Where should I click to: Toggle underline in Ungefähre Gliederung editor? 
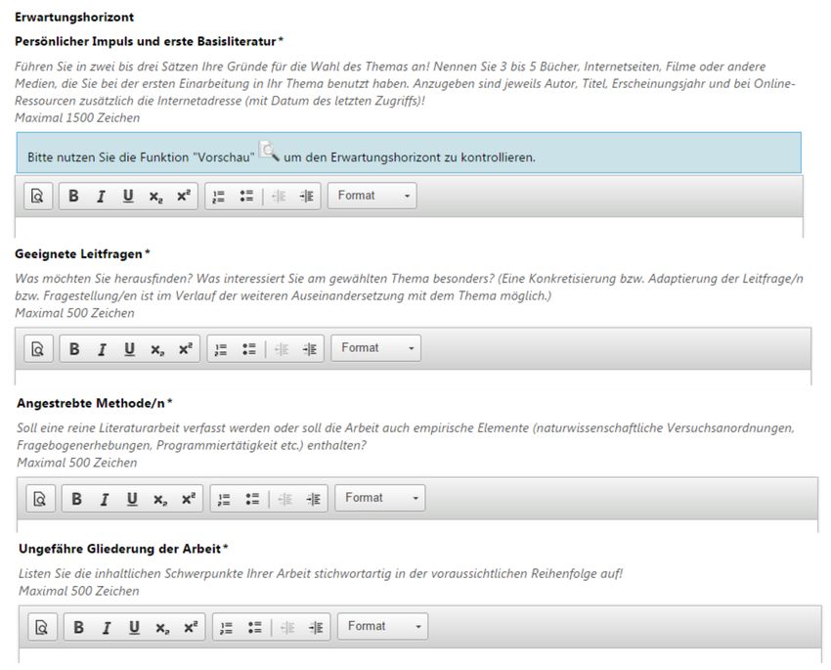(x=134, y=628)
